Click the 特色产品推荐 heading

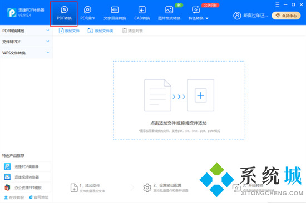13,155
